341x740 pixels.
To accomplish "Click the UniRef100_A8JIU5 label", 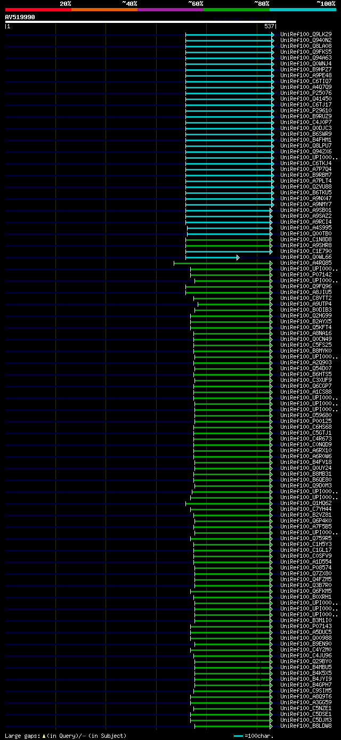I will click(306, 292).
